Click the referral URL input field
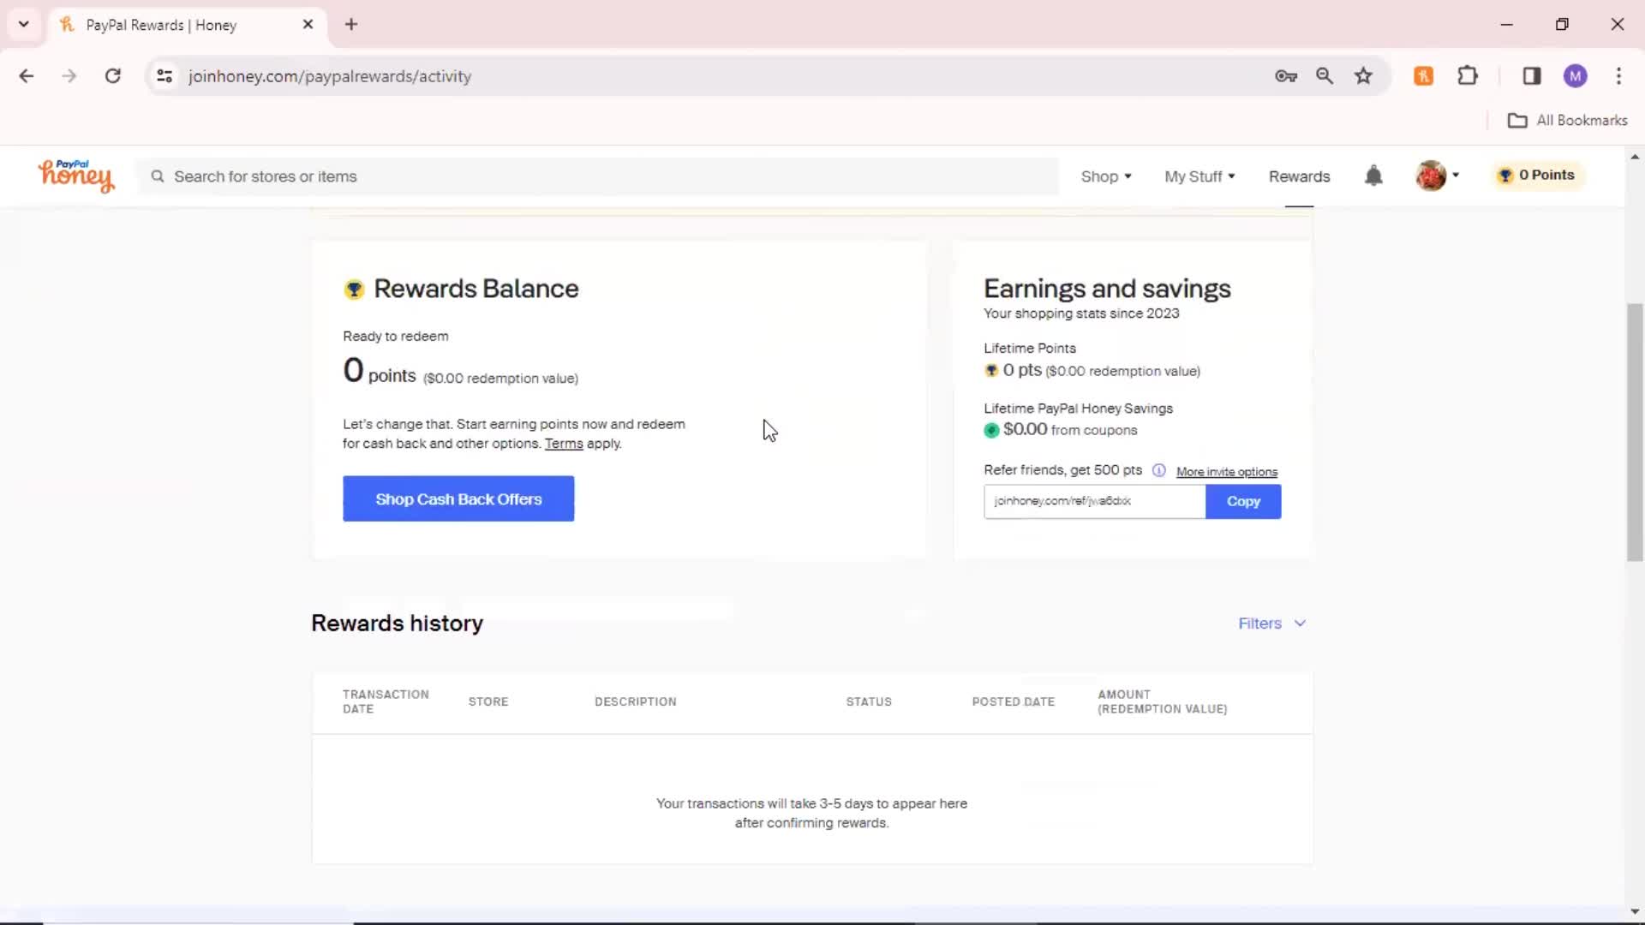Image resolution: width=1645 pixels, height=925 pixels. pyautogui.click(x=1093, y=500)
